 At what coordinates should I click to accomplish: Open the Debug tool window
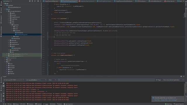[x=16, y=104]
